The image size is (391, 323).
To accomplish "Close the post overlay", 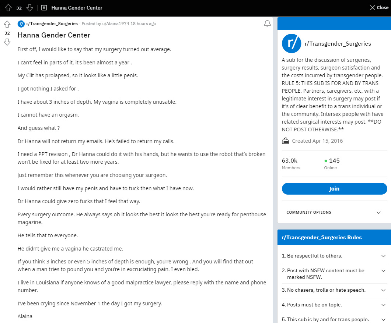I will click(379, 8).
